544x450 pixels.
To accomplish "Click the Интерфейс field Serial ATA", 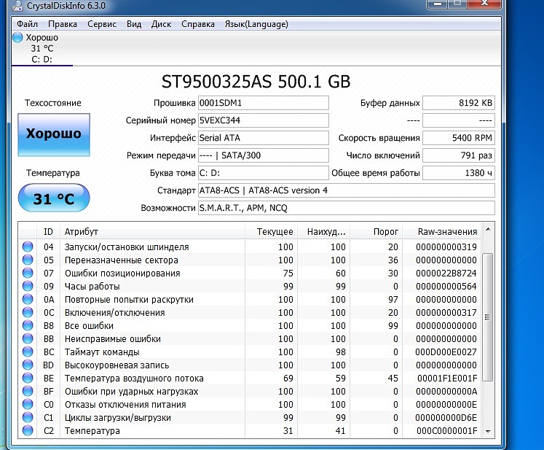I will click(x=264, y=138).
